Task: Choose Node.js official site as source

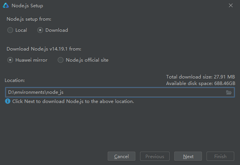Action: [60, 60]
